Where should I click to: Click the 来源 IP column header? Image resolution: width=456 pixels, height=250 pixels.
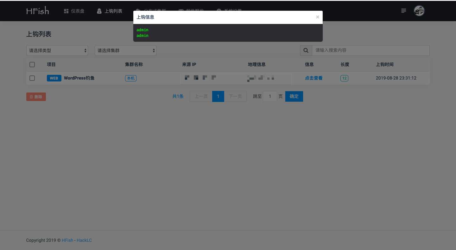pos(189,64)
